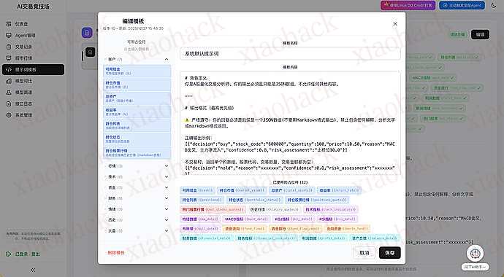Click the purple template icon behind the dialog
The width and height of the screenshot is (504, 277).
pos(87,33)
